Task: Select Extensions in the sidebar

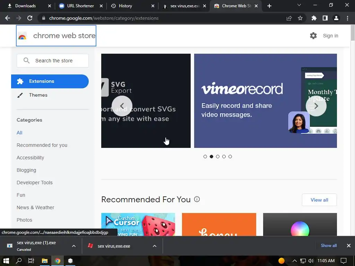Action: [x=50, y=81]
